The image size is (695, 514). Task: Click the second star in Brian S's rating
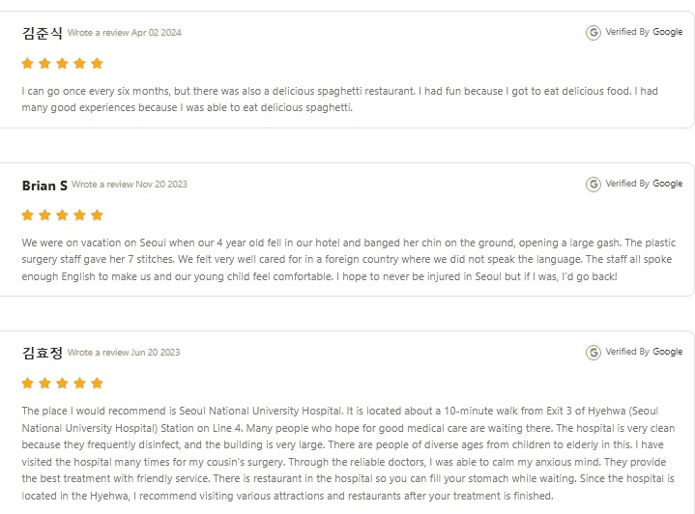click(x=44, y=214)
